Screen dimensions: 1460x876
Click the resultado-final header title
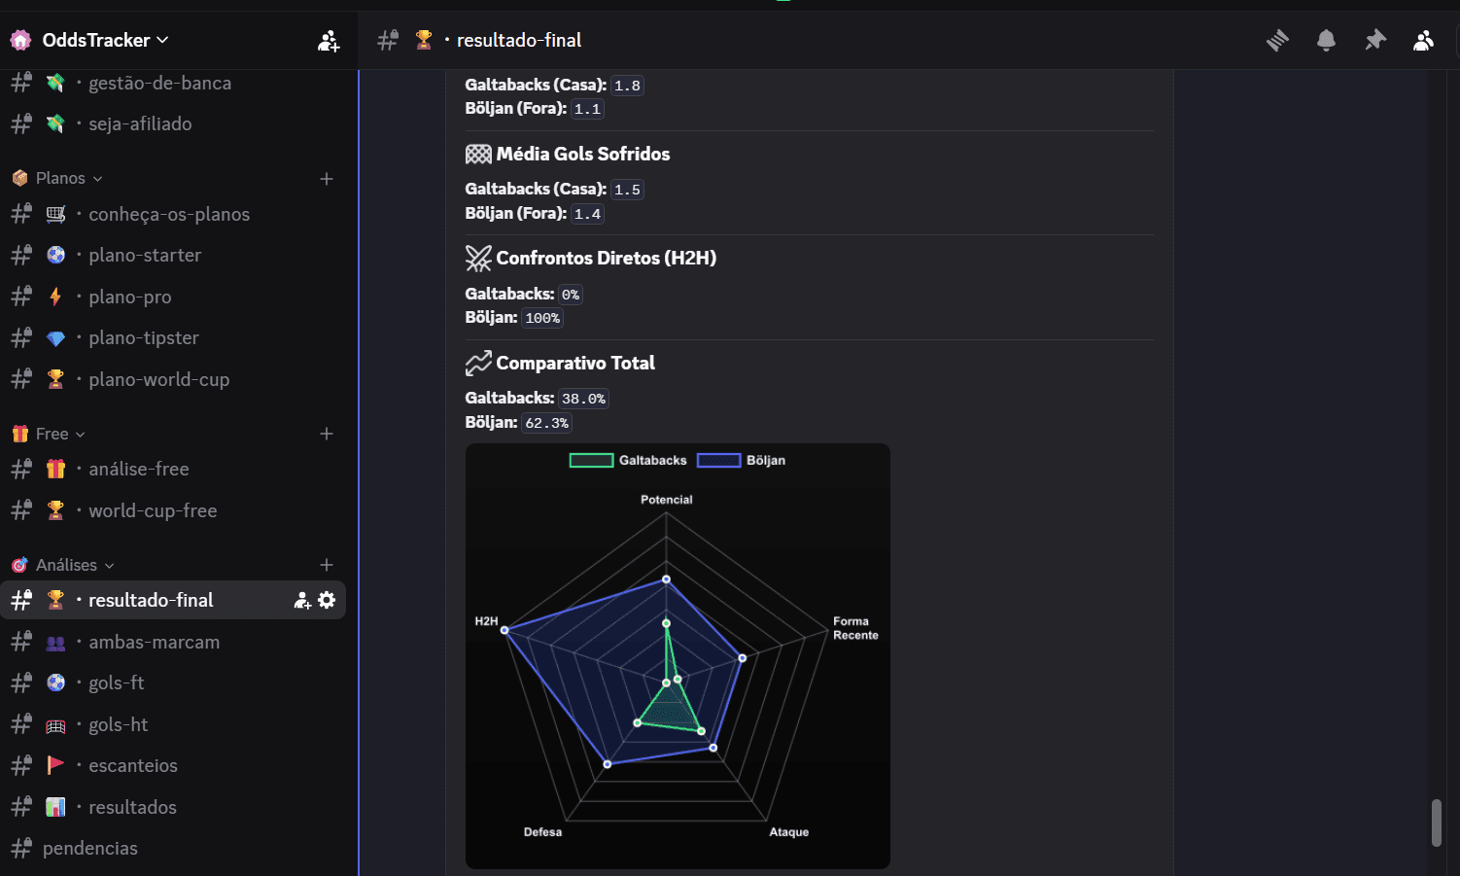point(519,40)
